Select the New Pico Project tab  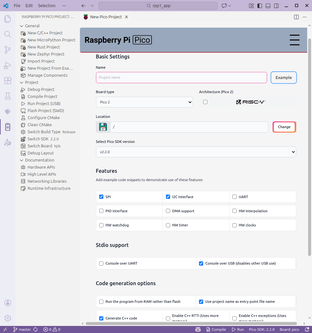[106, 17]
